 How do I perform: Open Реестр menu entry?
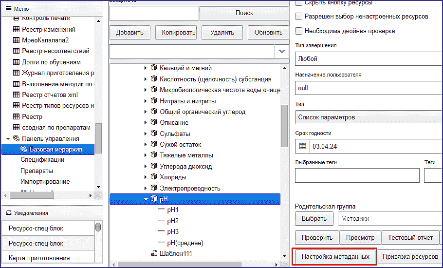(32, 116)
